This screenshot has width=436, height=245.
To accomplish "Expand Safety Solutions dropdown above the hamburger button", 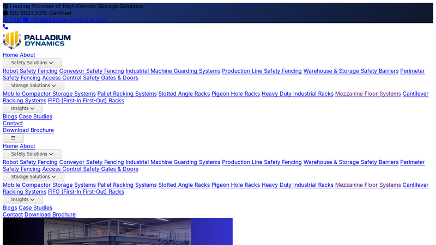I will click(x=32, y=63).
